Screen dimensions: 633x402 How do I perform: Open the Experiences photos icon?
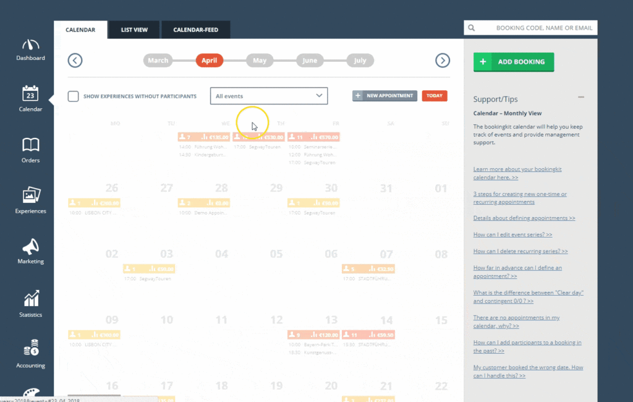coord(31,195)
